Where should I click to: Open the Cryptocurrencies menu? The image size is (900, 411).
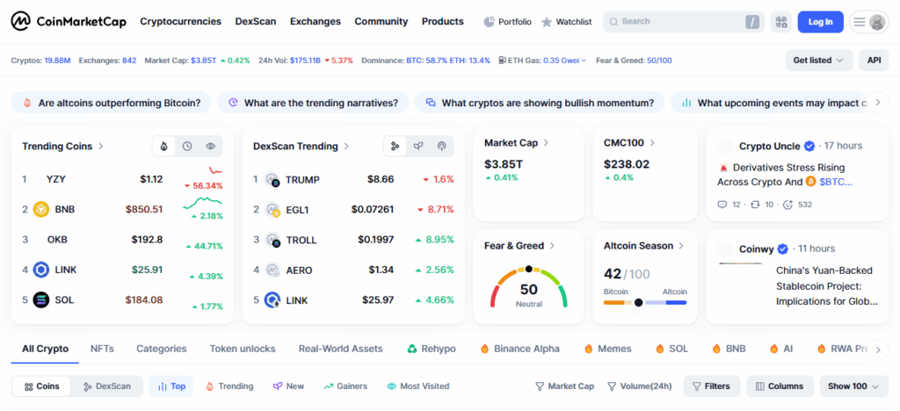click(181, 22)
